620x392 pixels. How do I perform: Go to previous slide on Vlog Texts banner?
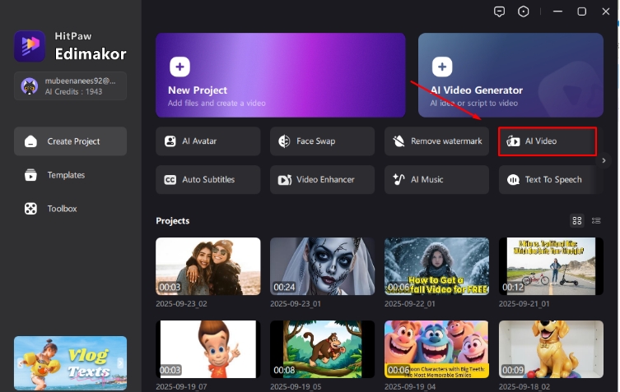(21, 362)
